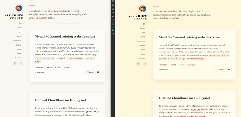This screenshot has height=117, width=241.
Task: Select #CHROME tag in left window
Action: click(x=39, y=68)
